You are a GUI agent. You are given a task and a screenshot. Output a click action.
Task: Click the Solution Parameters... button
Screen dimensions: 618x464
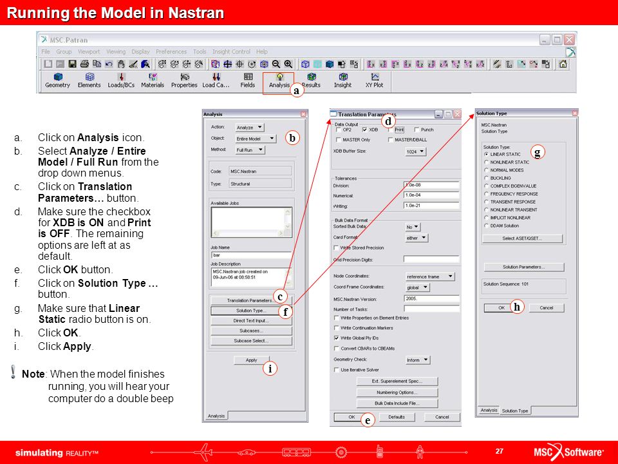pos(524,267)
